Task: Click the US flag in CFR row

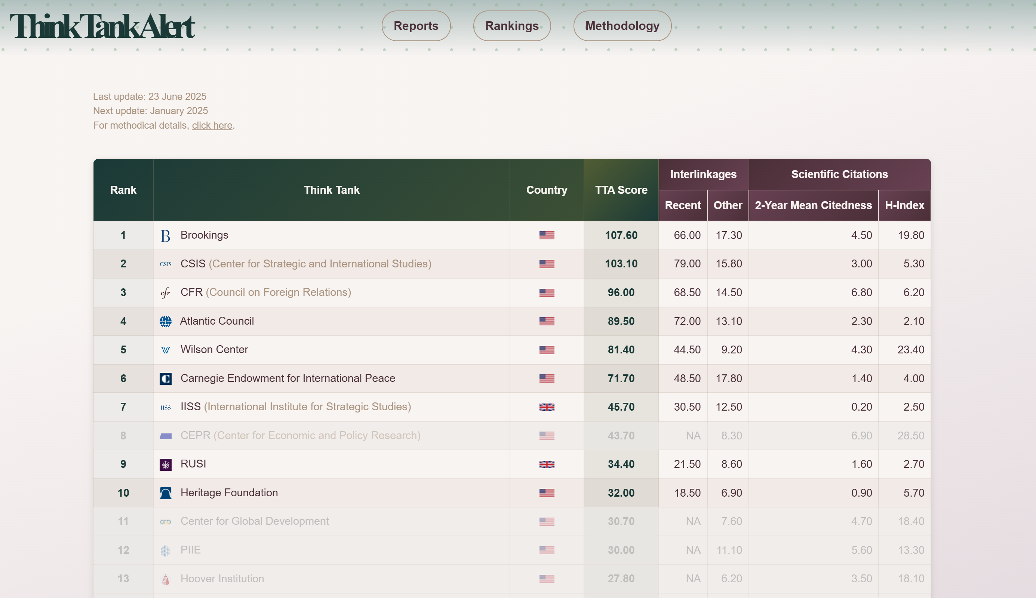Action: click(547, 293)
